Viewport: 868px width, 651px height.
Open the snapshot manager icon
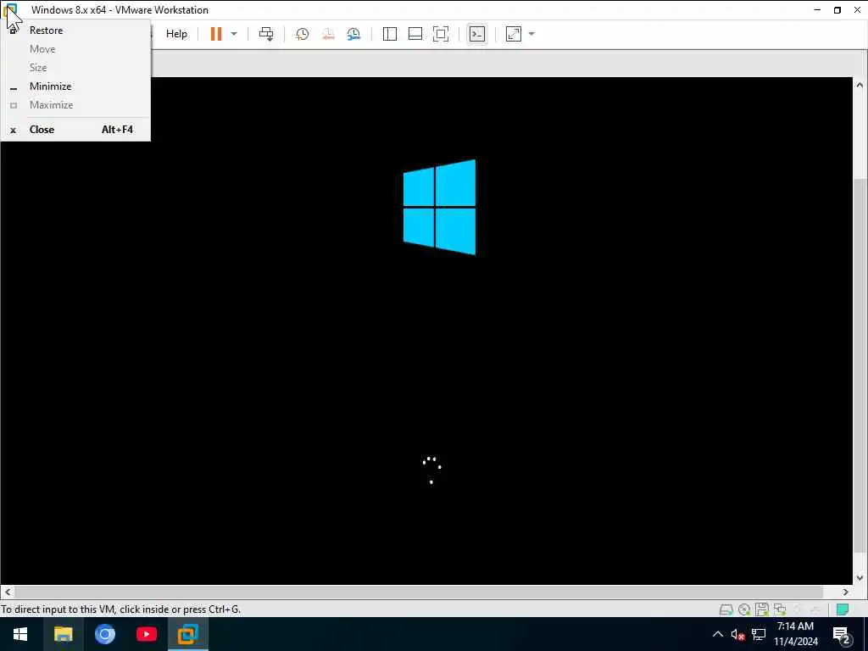353,34
